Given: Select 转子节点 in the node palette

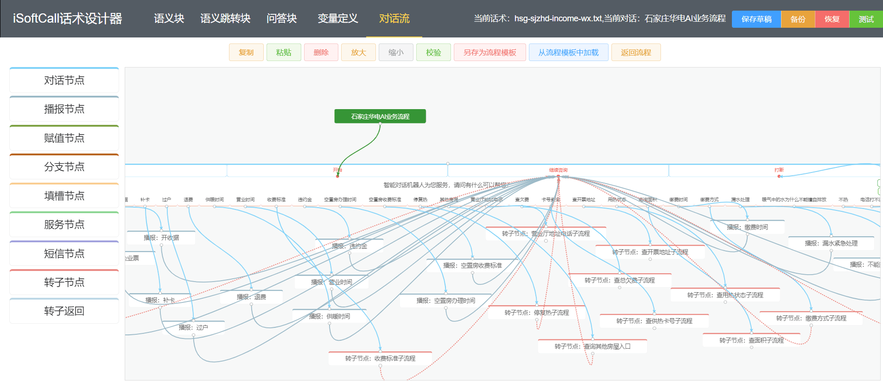Looking at the screenshot, I should [x=64, y=282].
